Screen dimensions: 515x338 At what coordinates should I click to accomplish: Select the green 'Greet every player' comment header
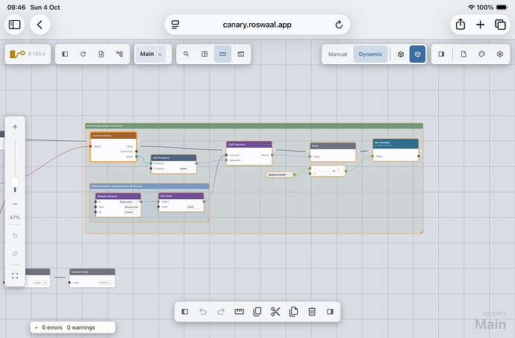point(254,126)
